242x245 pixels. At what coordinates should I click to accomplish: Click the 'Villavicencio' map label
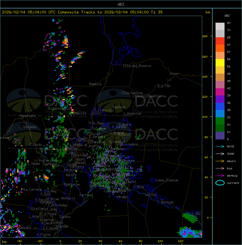tap(59, 109)
